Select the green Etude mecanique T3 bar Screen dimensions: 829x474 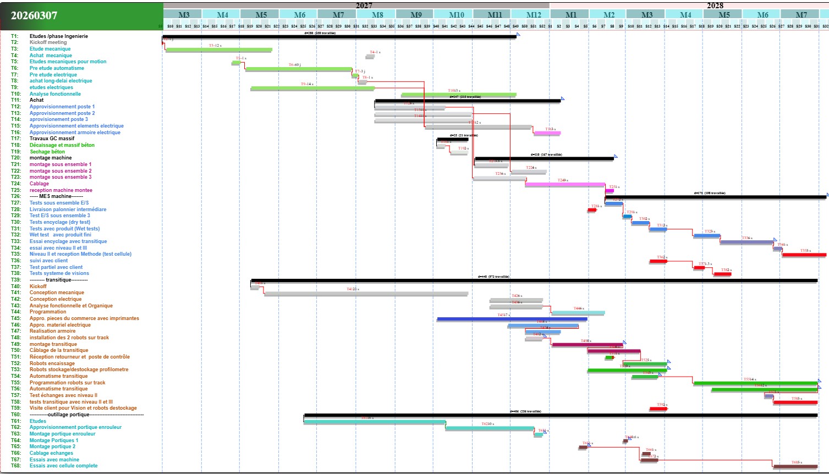[218, 50]
